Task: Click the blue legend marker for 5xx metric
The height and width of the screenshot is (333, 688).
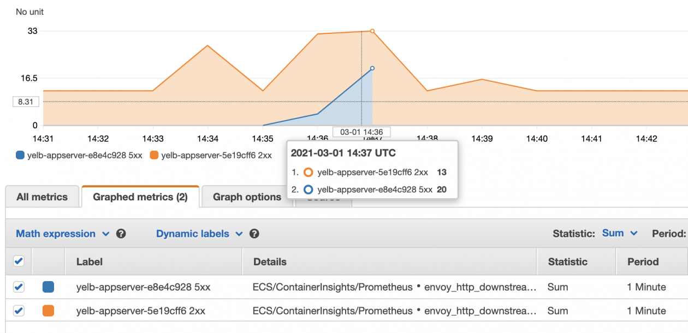Action: 19,155
